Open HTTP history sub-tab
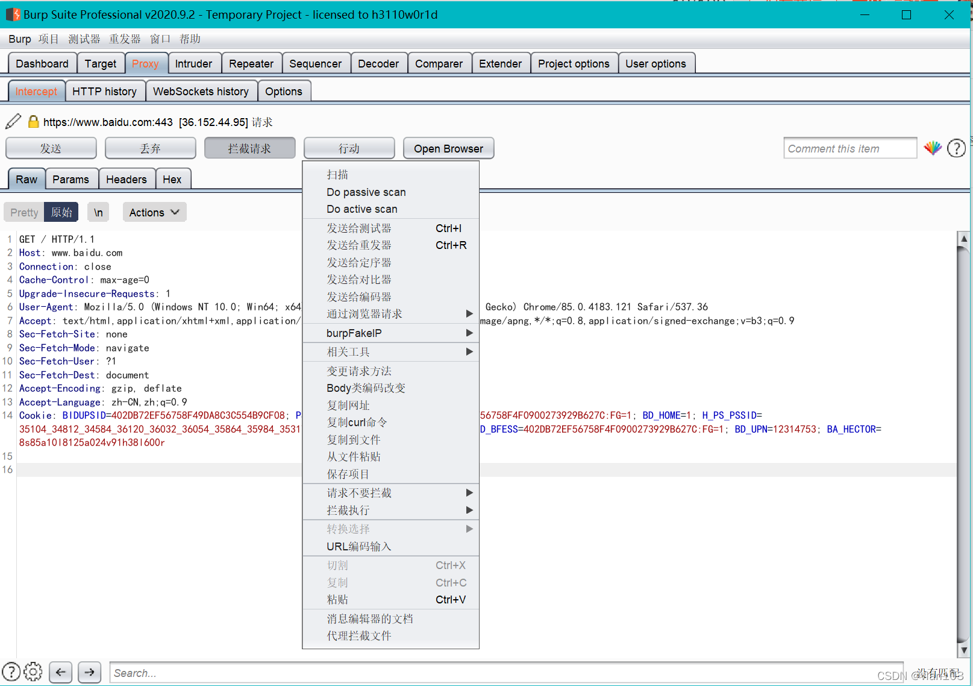The width and height of the screenshot is (973, 686). (105, 91)
